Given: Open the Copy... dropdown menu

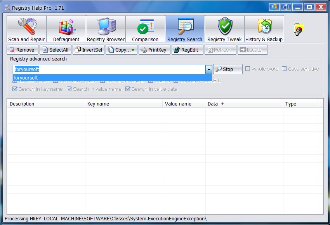Looking at the screenshot, I should click(x=122, y=50).
